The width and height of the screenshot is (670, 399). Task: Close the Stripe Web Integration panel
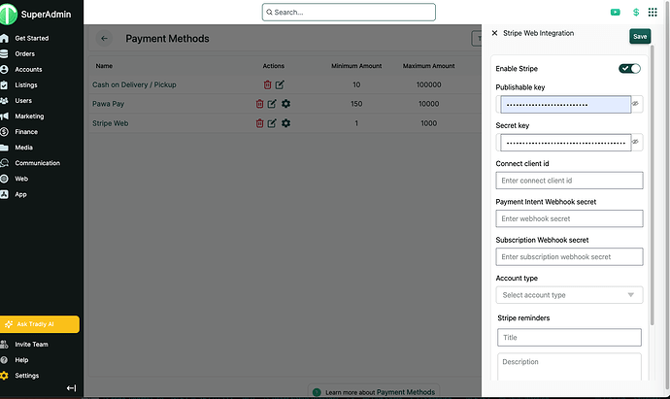tap(494, 33)
